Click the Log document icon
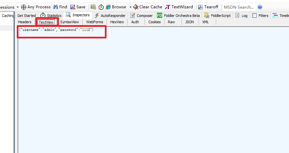This screenshot has height=153, width=289. pos(237,15)
